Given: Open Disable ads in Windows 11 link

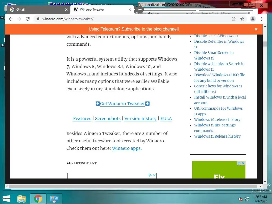Looking at the screenshot, I should 216,36.
